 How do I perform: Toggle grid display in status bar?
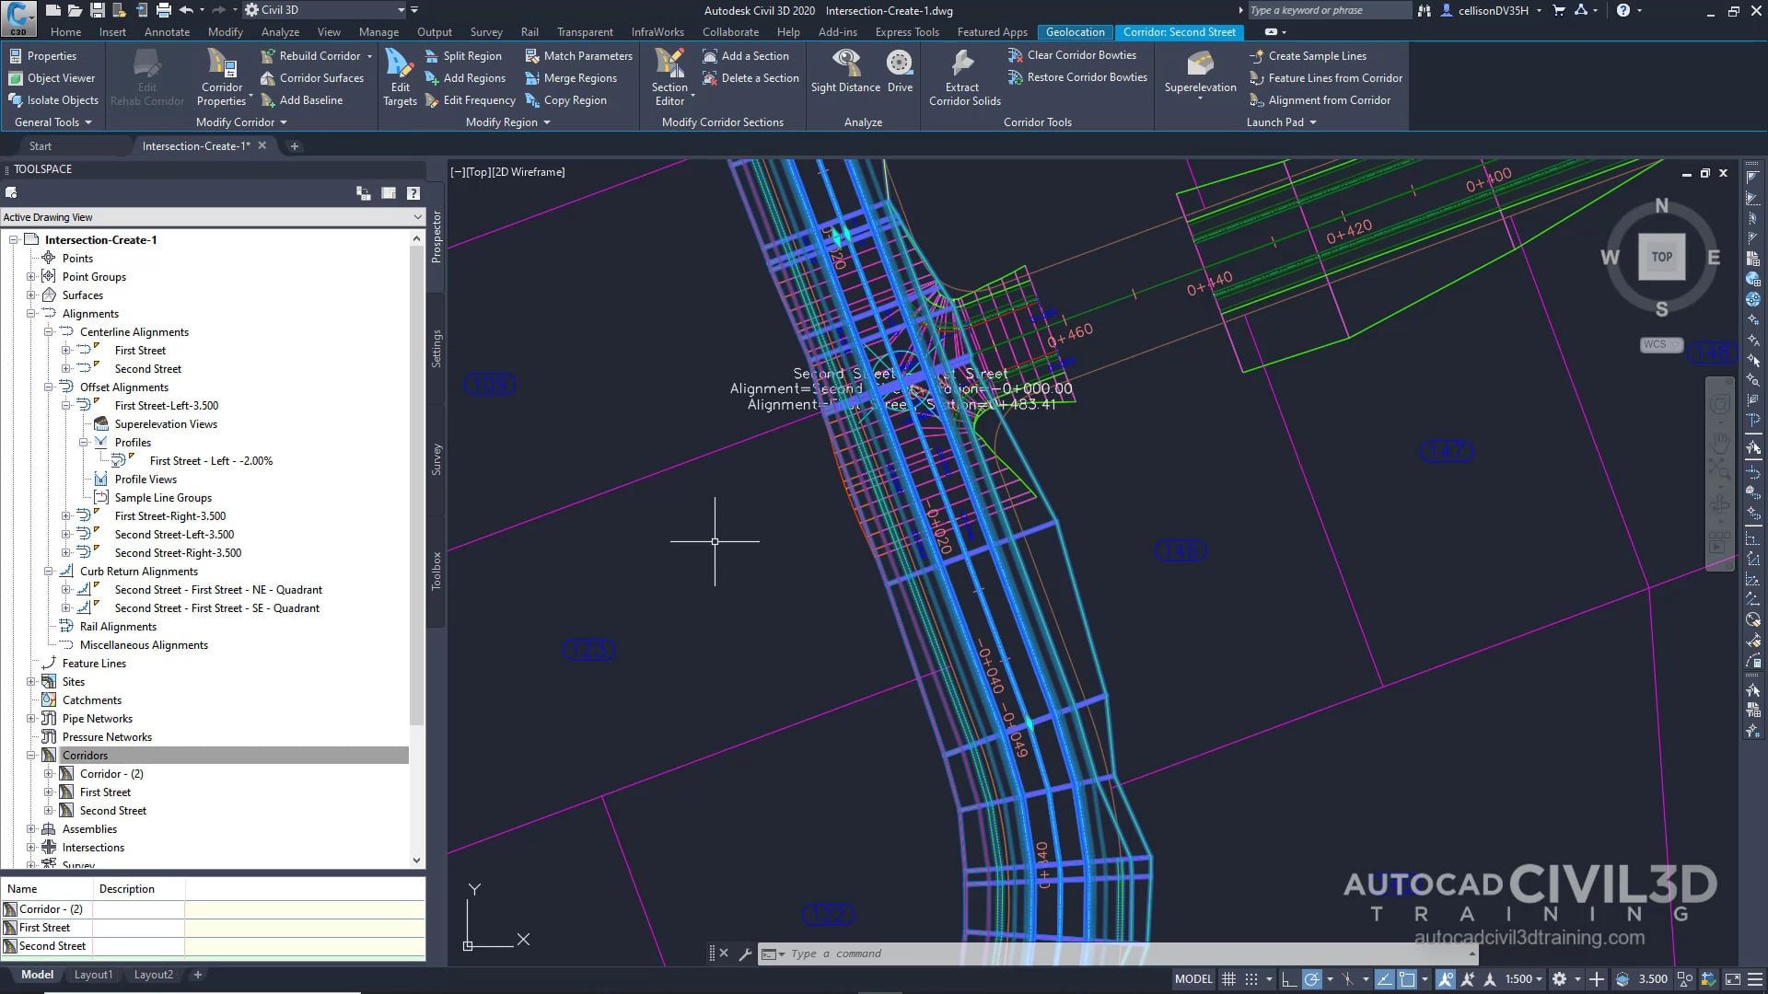(x=1228, y=978)
